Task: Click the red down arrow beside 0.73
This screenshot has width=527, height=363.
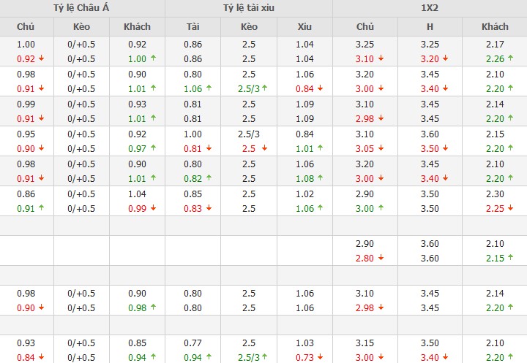Action: coord(321,357)
